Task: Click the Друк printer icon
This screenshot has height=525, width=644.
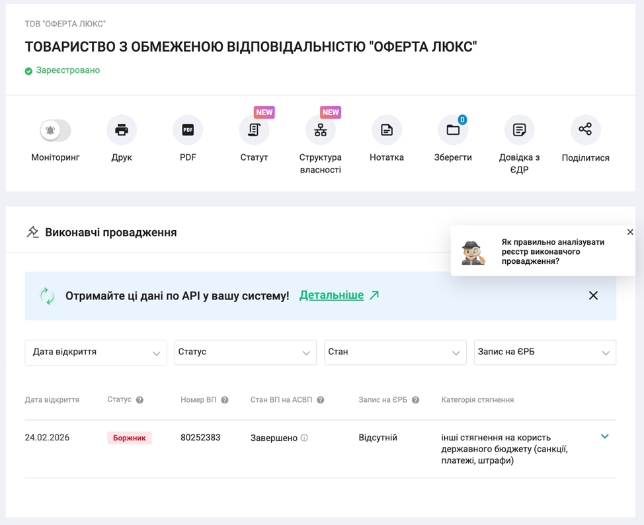Action: 122,130
